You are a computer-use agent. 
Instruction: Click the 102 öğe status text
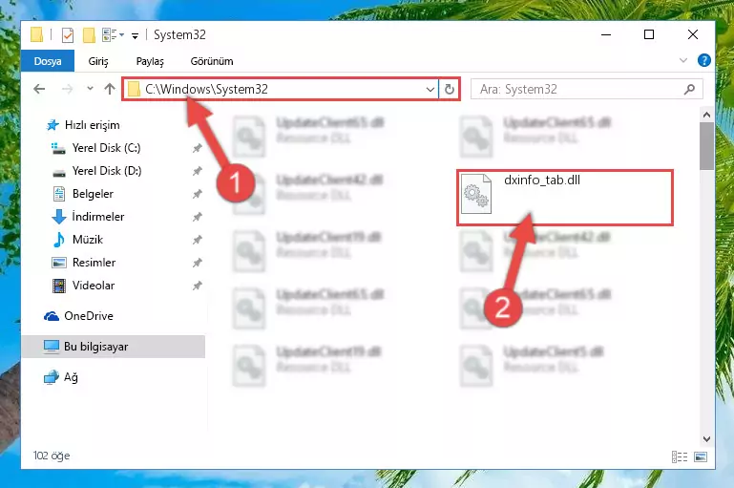pyautogui.click(x=52, y=456)
